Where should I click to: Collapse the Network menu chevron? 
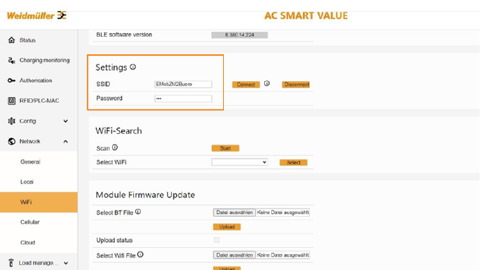(x=66, y=141)
